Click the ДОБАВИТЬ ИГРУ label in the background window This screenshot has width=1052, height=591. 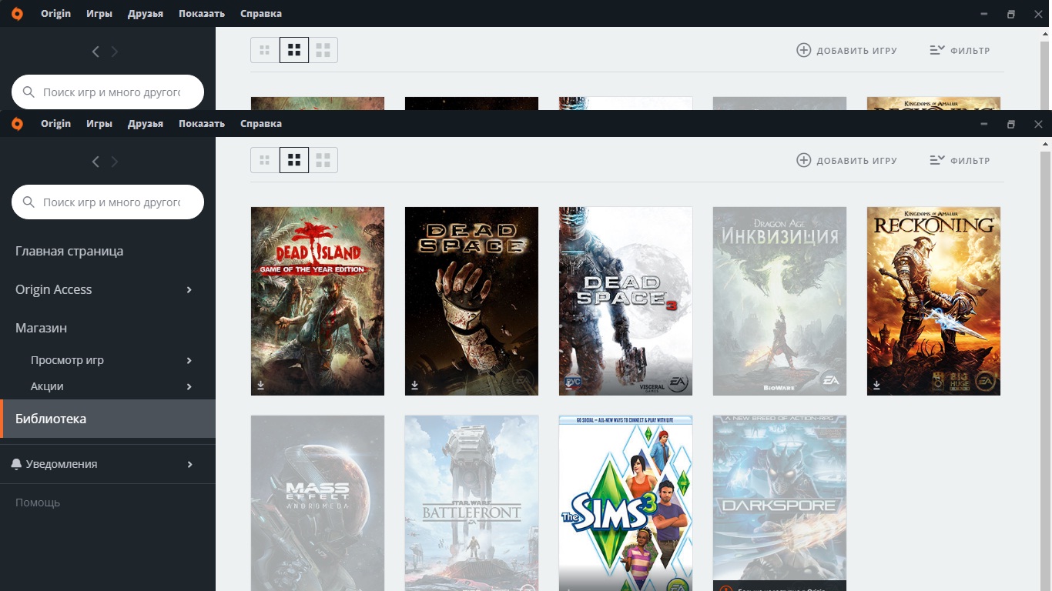pyautogui.click(x=856, y=51)
